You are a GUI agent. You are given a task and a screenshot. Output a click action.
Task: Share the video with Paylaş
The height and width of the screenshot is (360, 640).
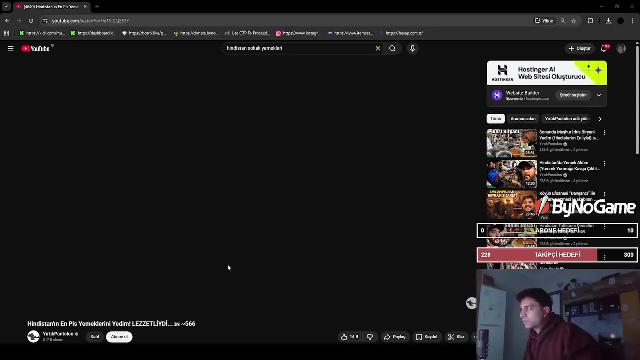(x=394, y=337)
